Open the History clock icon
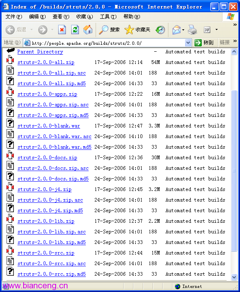 tap(160, 30)
